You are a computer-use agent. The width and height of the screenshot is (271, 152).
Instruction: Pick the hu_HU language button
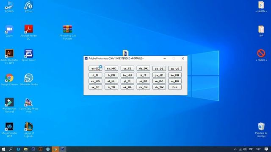click(127, 75)
